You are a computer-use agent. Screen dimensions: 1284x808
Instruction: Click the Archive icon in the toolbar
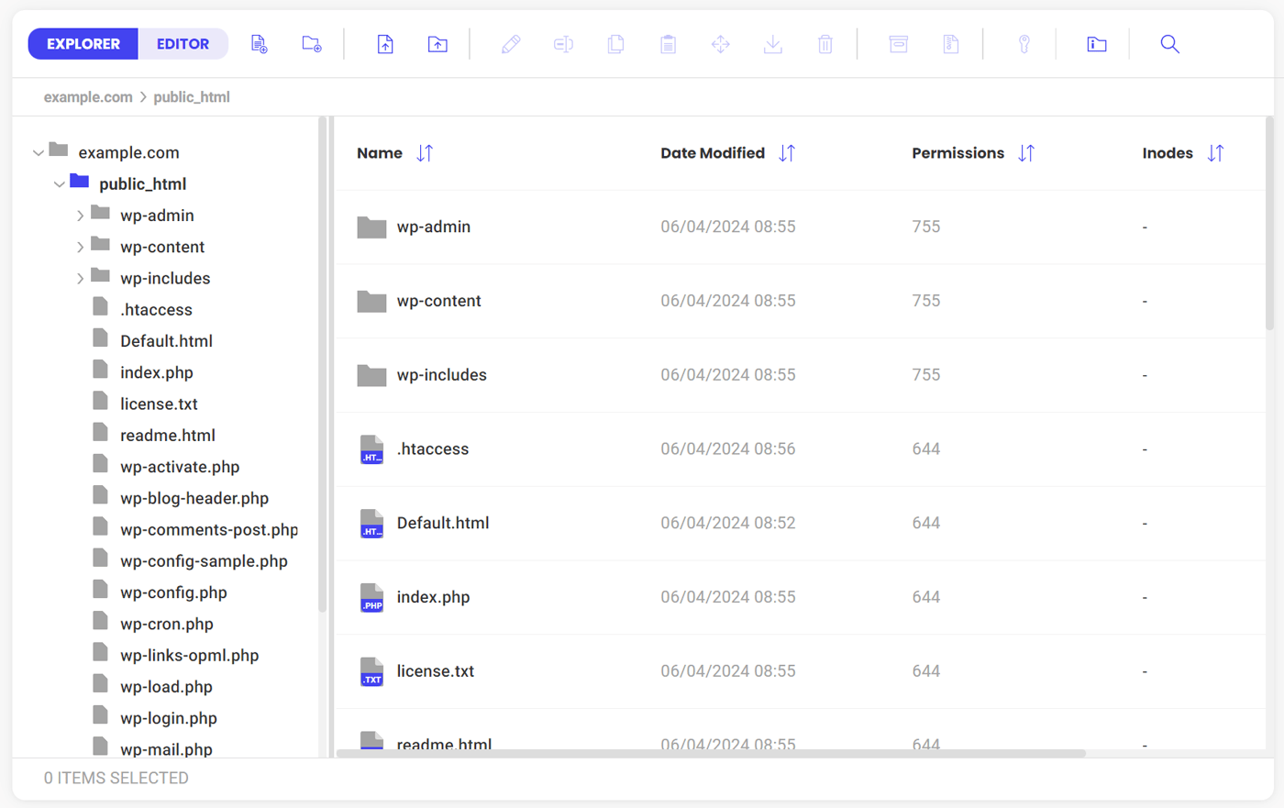(x=898, y=43)
